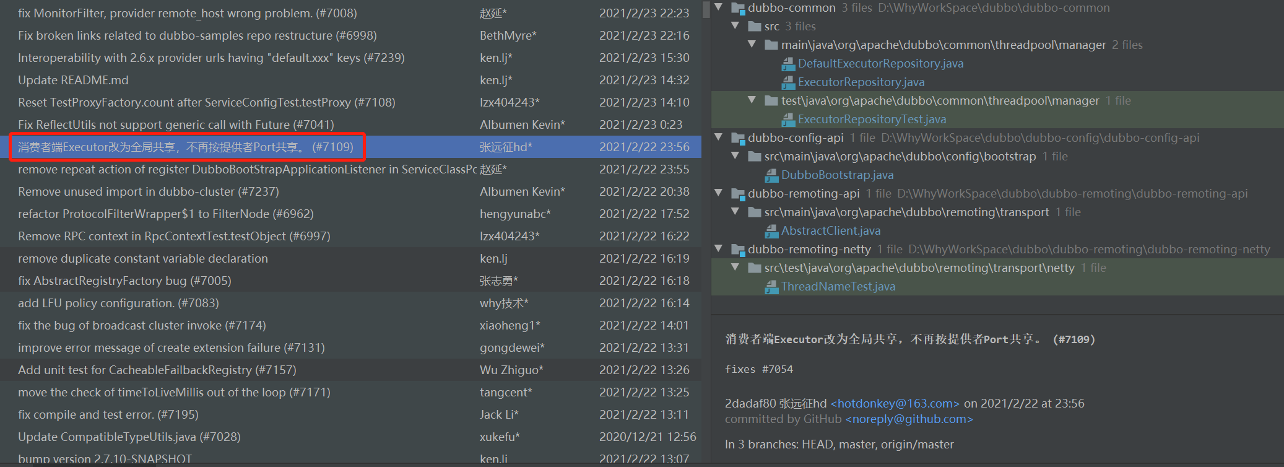Click folder icon for main\java threadpool\manager
Image resolution: width=1284 pixels, height=467 pixels.
tap(771, 45)
